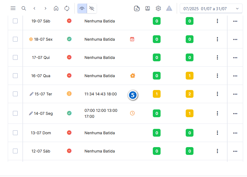The width and height of the screenshot is (247, 177).
Task: Open horizontal ellipsis options for 18-07 Sex
Action: coord(235,39)
